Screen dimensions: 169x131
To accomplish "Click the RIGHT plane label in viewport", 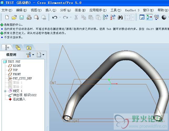I will pyautogui.click(x=74, y=121).
